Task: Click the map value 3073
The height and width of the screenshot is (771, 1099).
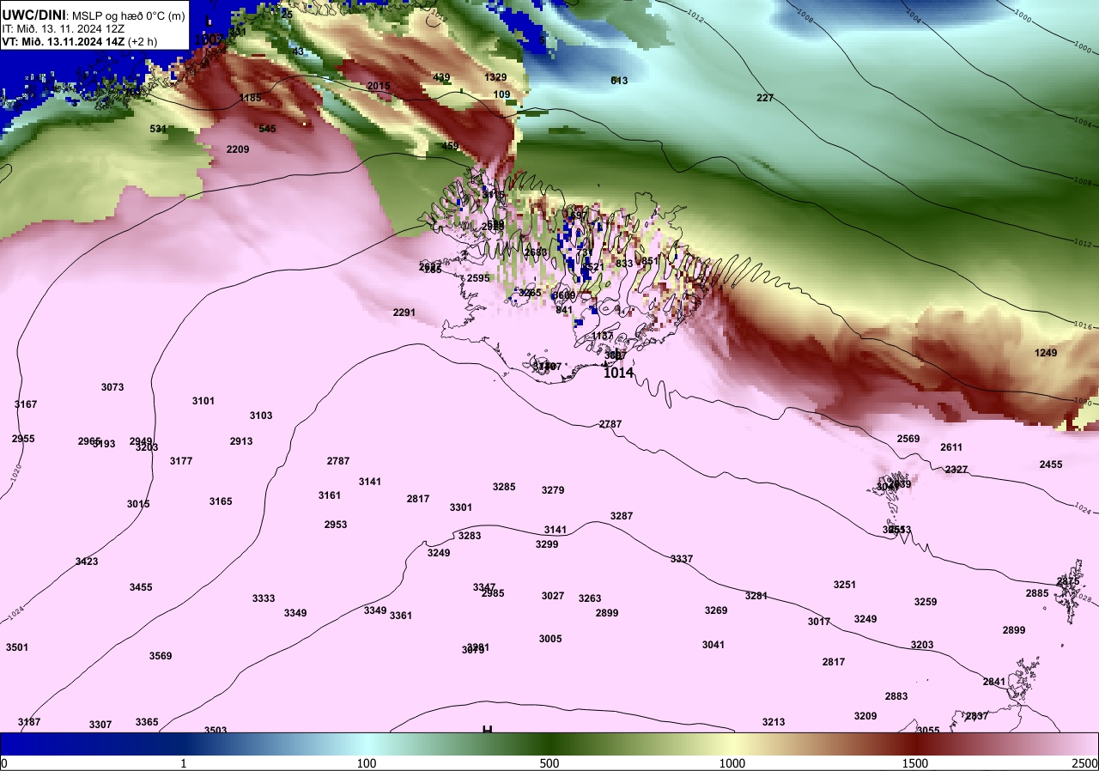Action: coord(112,387)
